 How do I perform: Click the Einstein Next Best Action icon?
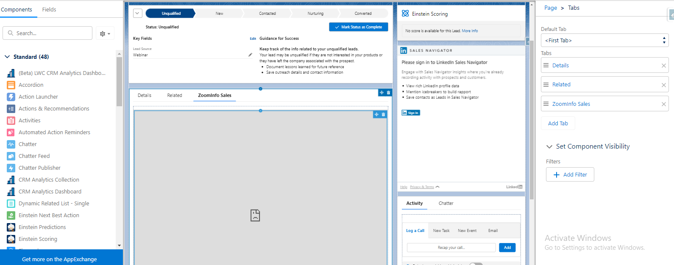[x=11, y=215]
